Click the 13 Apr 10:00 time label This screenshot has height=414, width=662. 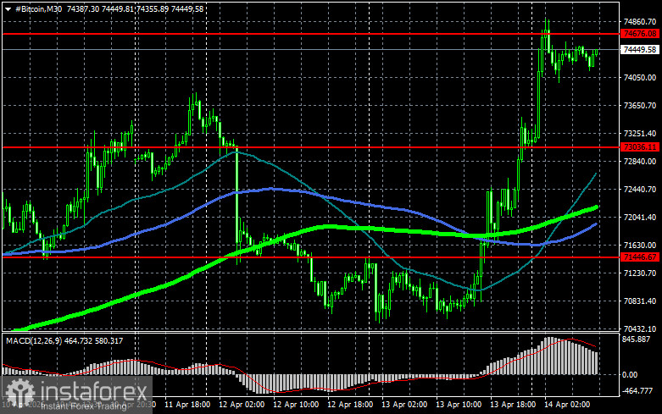tap(459, 405)
